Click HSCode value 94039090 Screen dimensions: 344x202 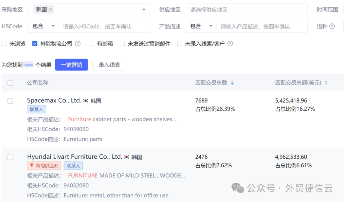(x=76, y=129)
